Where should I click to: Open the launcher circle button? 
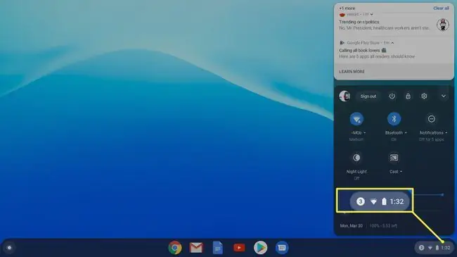tap(10, 248)
